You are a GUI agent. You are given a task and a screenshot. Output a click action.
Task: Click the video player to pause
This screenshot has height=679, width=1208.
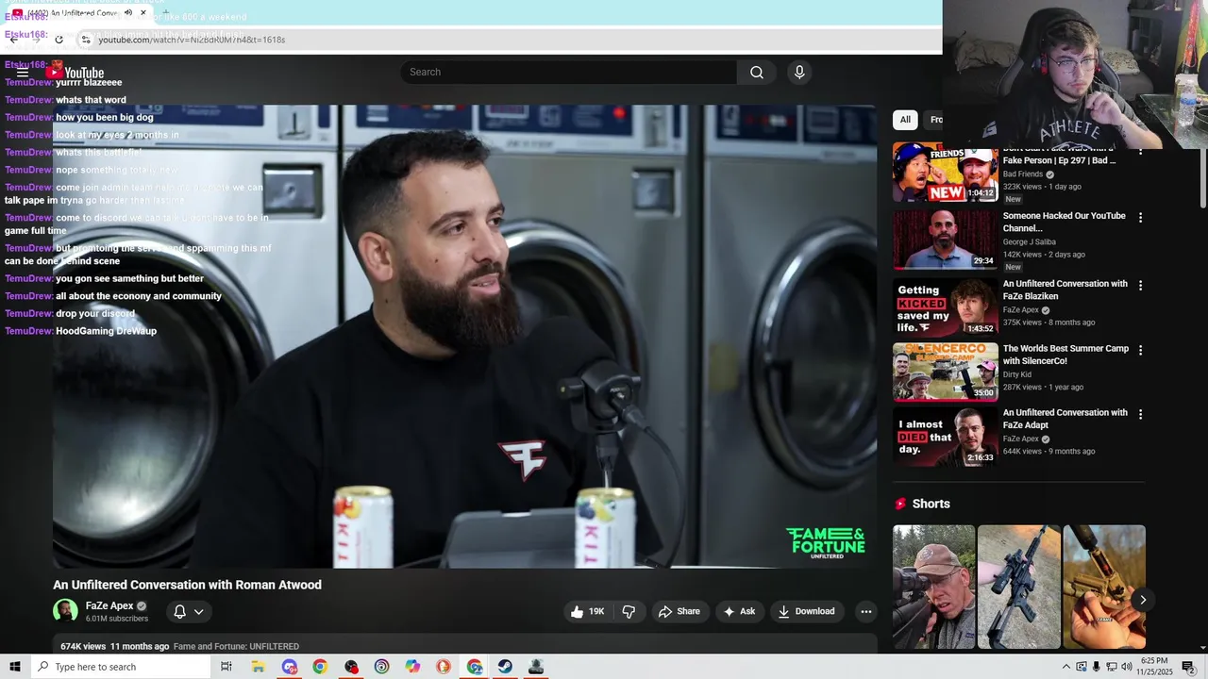point(464,337)
